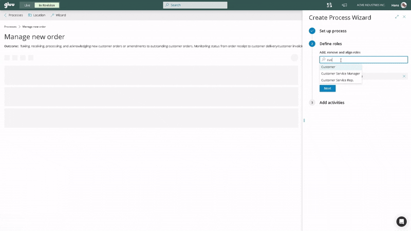
Task: Pick Customer Service Rep. from the list
Action: (x=337, y=80)
